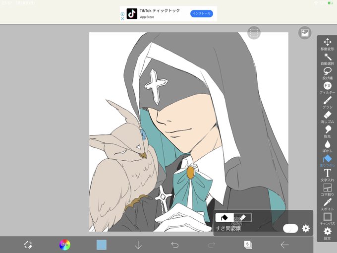Viewport: 337px width, 253px height.
Task: Toggle the すき間認識 gap recognition switch
Action: tap(290, 229)
